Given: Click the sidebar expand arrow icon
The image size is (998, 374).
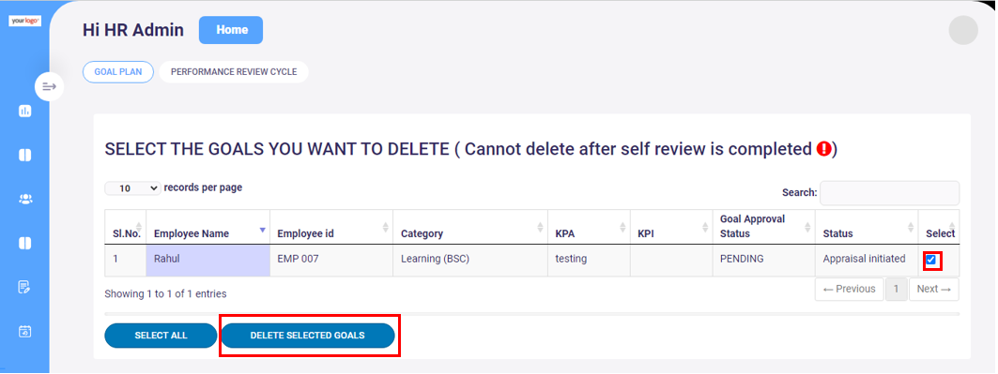Looking at the screenshot, I should coord(49,86).
